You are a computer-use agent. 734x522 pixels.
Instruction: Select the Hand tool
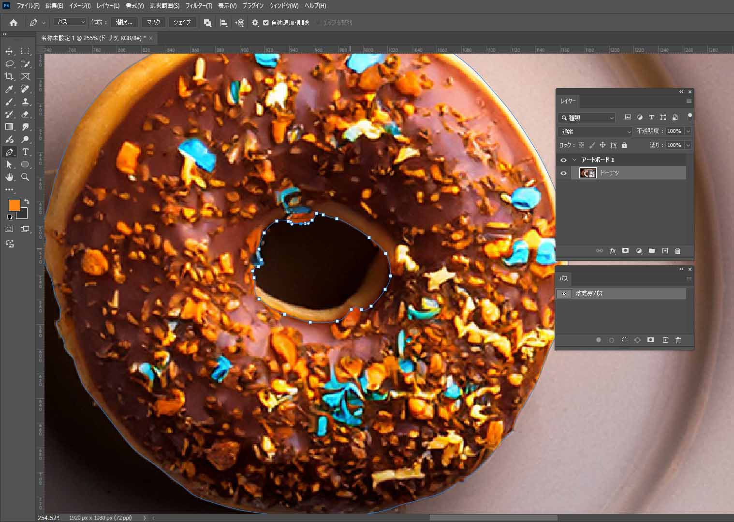click(9, 177)
